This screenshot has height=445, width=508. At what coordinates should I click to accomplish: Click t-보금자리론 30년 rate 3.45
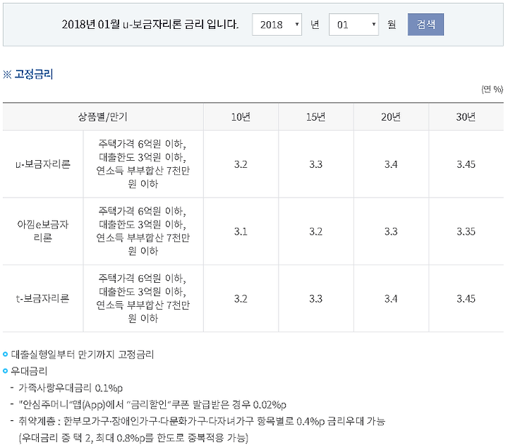(x=466, y=298)
